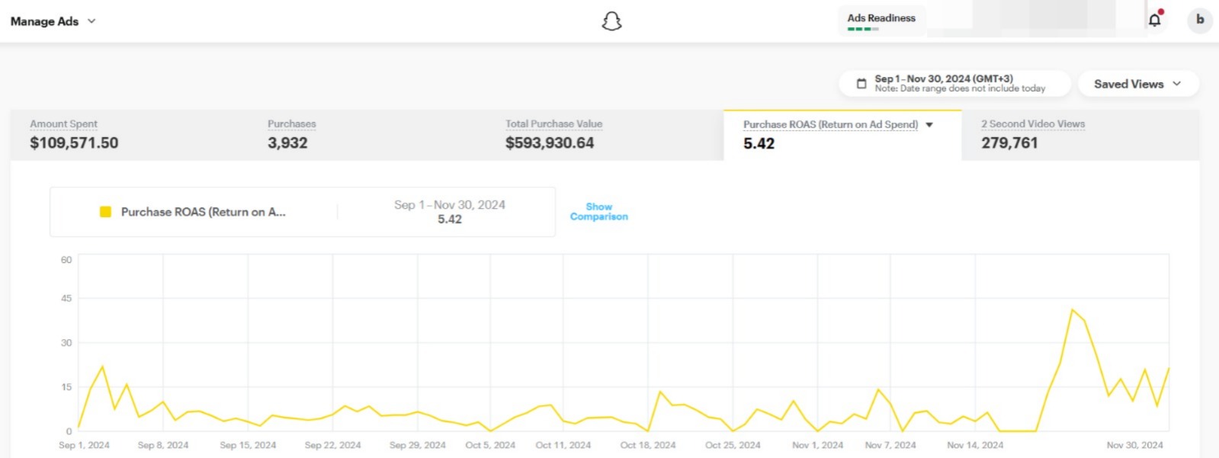The width and height of the screenshot is (1219, 458).
Task: Click the Sep 1, 2024 x-axis label
Action: click(84, 445)
